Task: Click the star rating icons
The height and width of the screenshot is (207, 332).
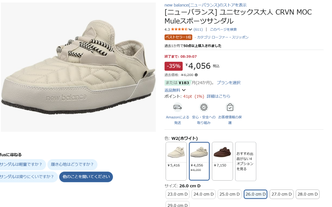Action: tap(179, 29)
